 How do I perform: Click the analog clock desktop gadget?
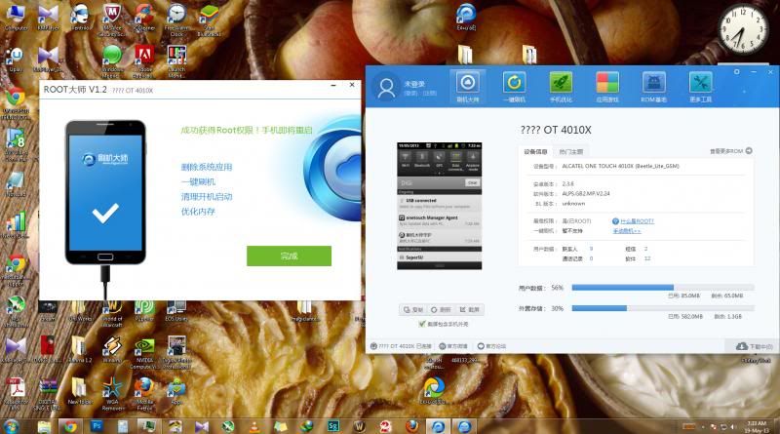[743, 29]
